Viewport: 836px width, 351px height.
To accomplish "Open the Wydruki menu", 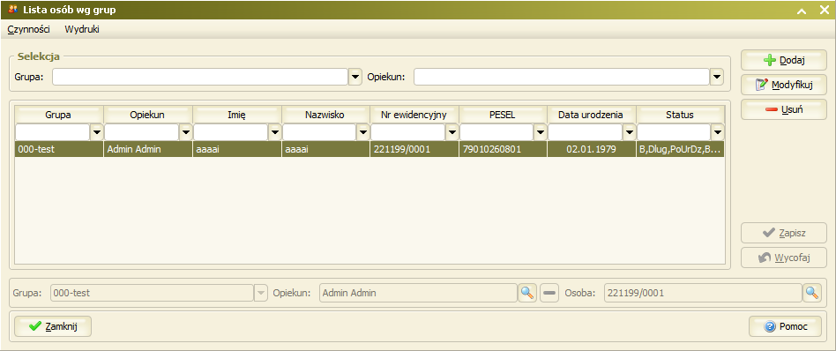I will [82, 29].
